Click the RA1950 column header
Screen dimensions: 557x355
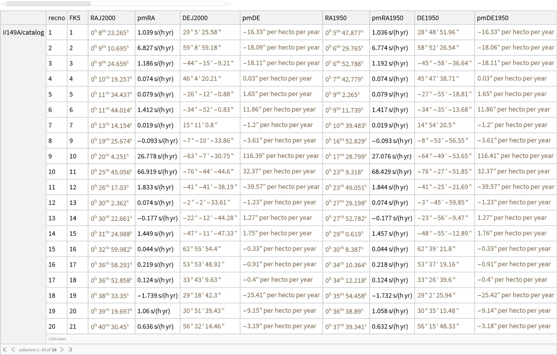(x=336, y=18)
